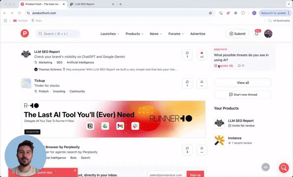Open the AI threats thread title
Screen dimensions: 293x177
click(x=241, y=57)
